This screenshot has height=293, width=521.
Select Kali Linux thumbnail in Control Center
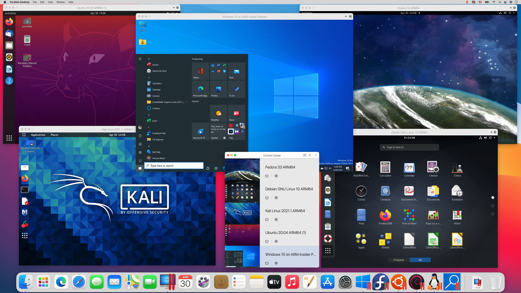click(242, 213)
